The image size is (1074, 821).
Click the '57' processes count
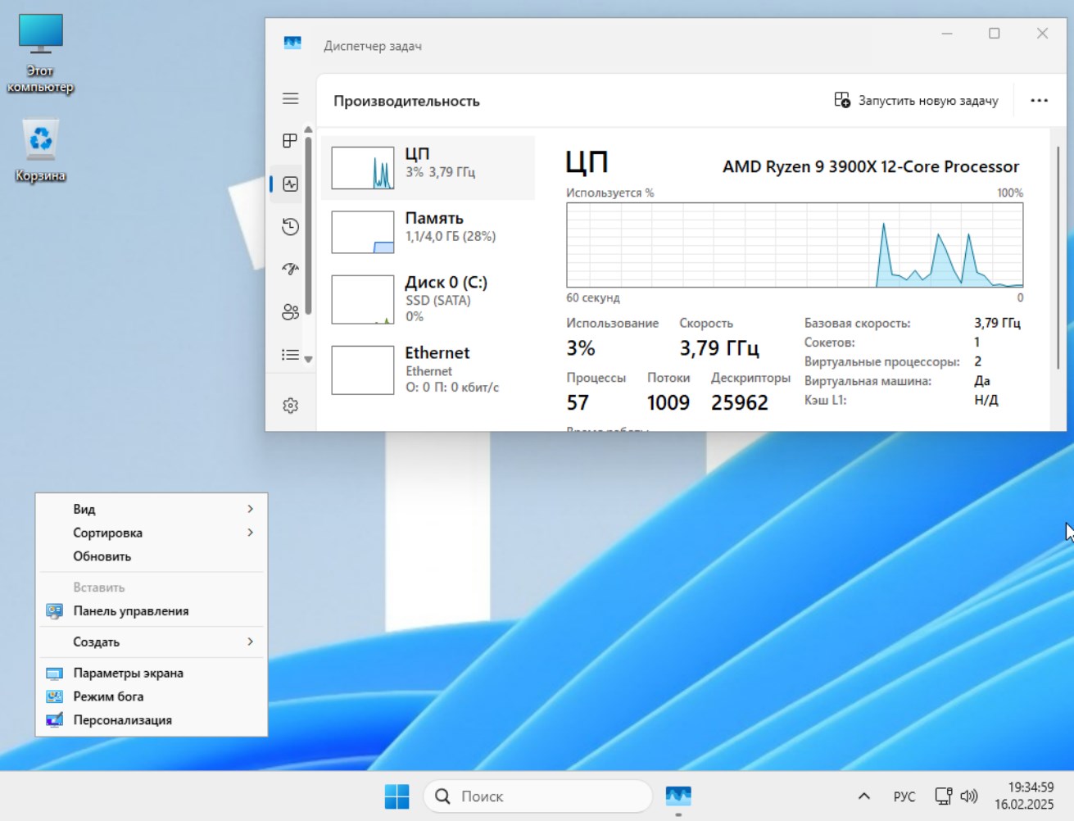coord(578,402)
